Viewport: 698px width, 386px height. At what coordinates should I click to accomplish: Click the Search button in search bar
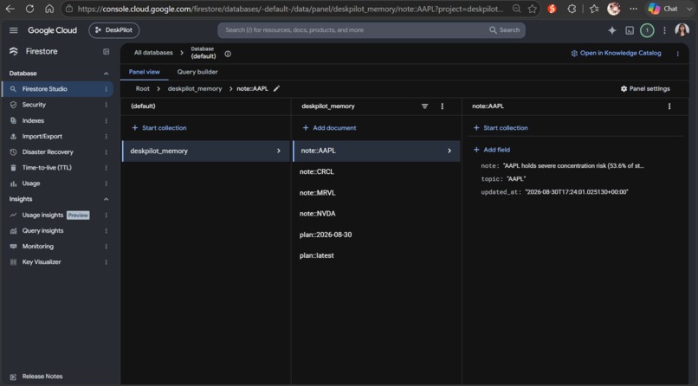point(504,30)
